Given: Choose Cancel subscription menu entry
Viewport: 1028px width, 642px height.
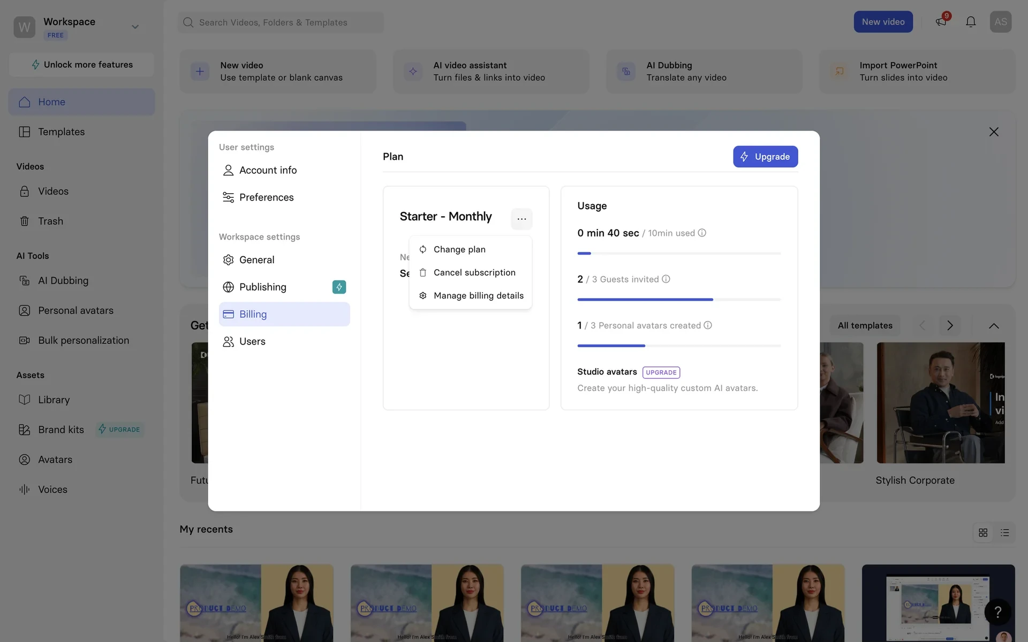Looking at the screenshot, I should pos(470,272).
